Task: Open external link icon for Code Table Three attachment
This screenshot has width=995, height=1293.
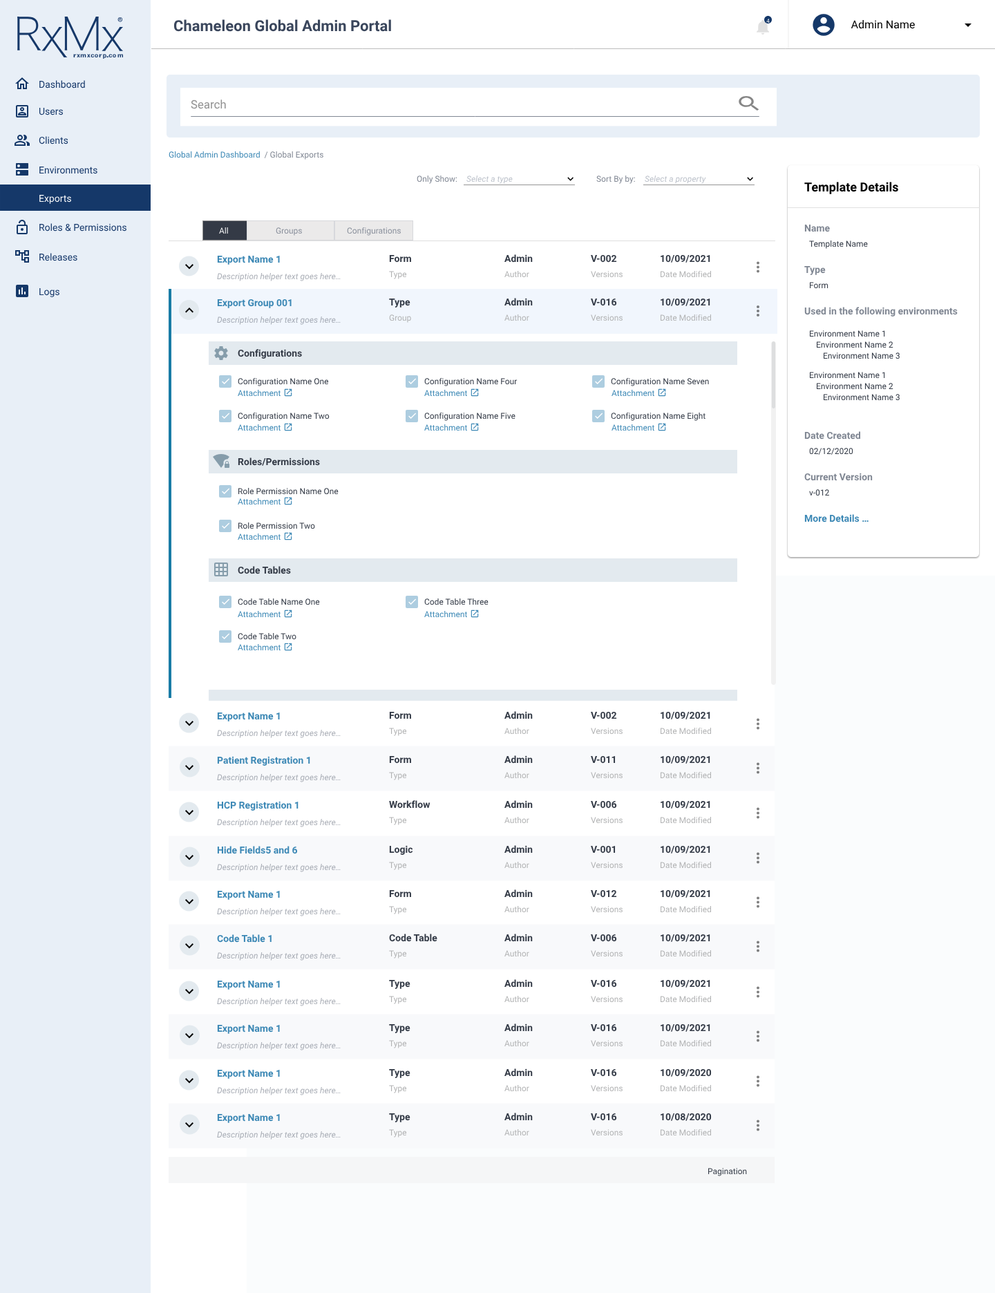Action: 475,614
